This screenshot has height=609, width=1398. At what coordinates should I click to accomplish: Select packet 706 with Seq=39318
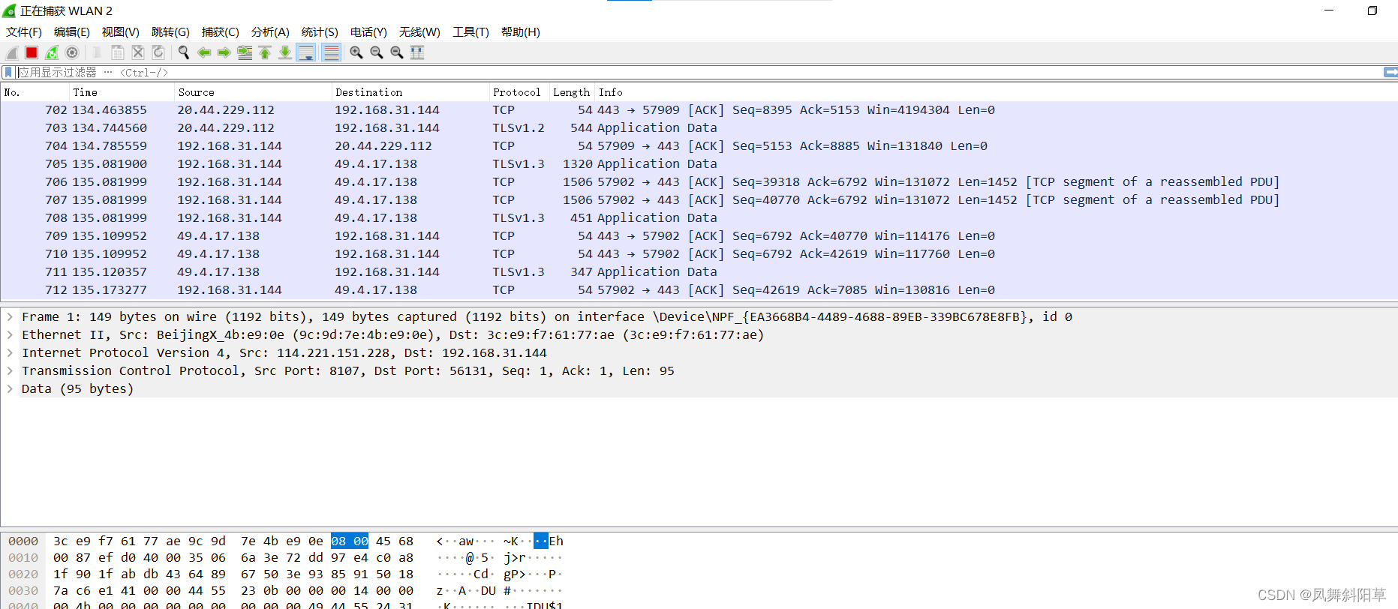pos(699,181)
